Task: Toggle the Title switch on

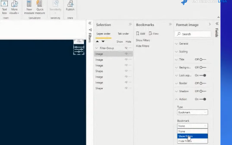Action: click(203, 60)
